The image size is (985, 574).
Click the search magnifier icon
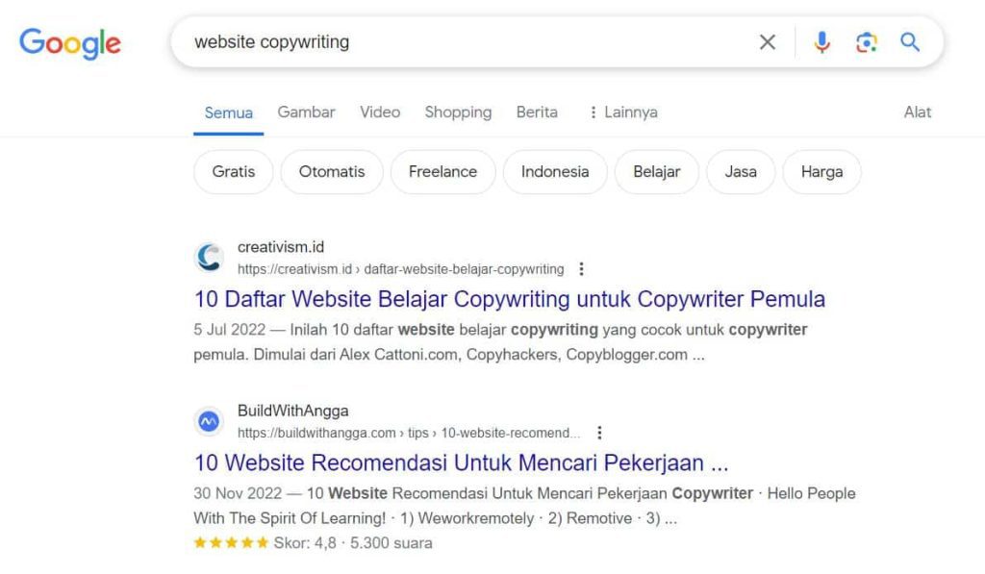[x=910, y=41]
